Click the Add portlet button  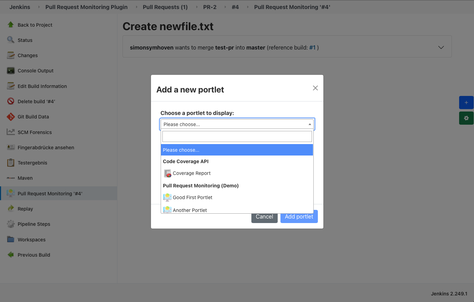point(299,216)
